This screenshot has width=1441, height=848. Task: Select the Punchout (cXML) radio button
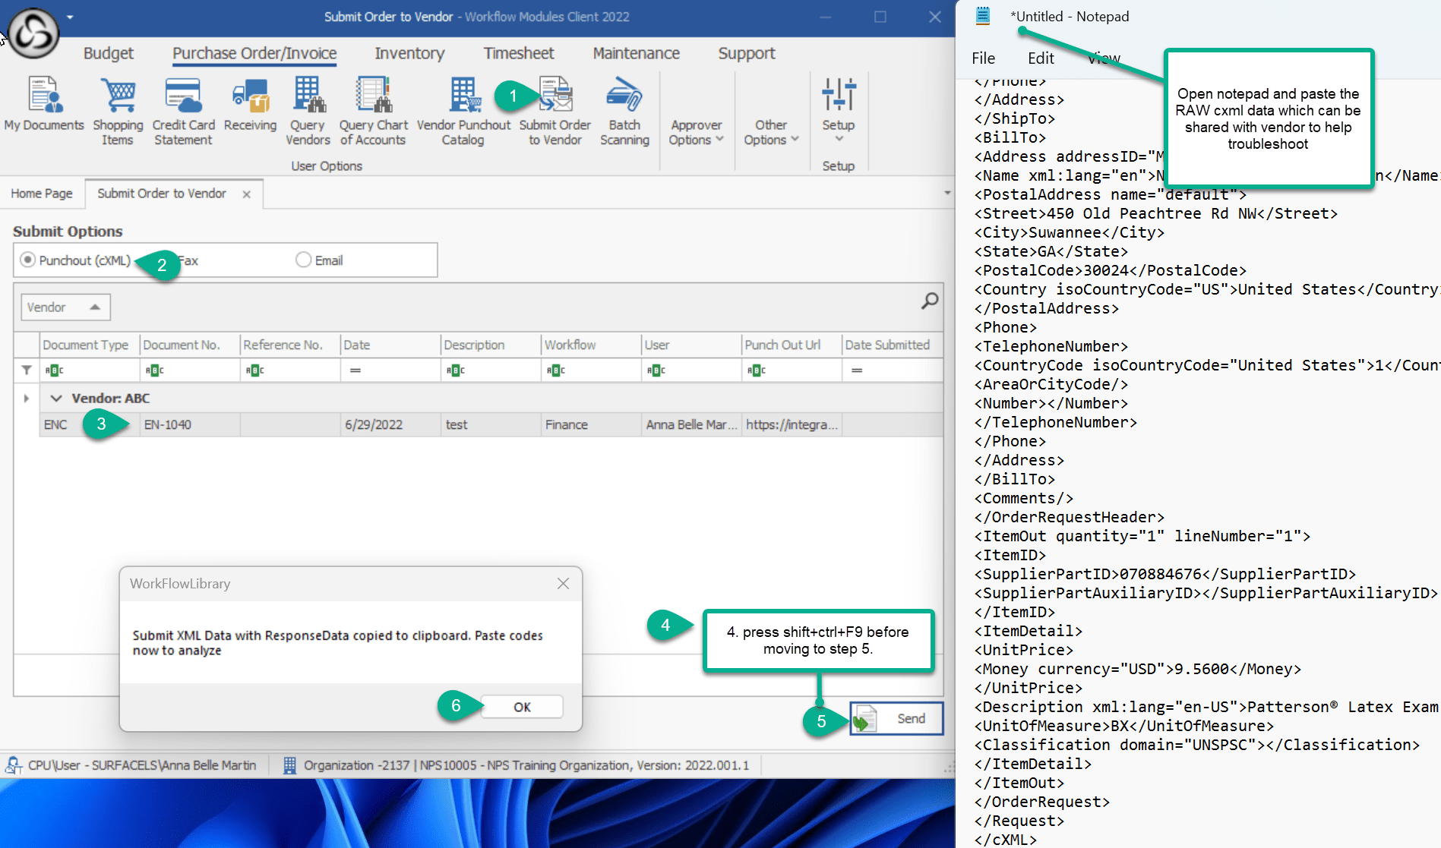[x=28, y=260]
